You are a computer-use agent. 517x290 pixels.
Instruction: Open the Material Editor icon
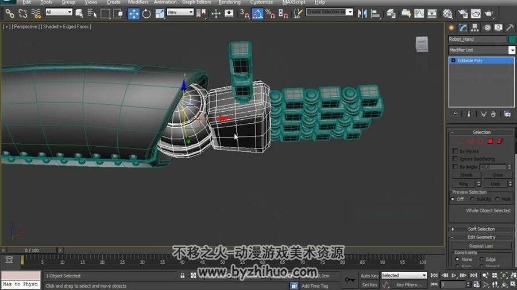coord(447,14)
